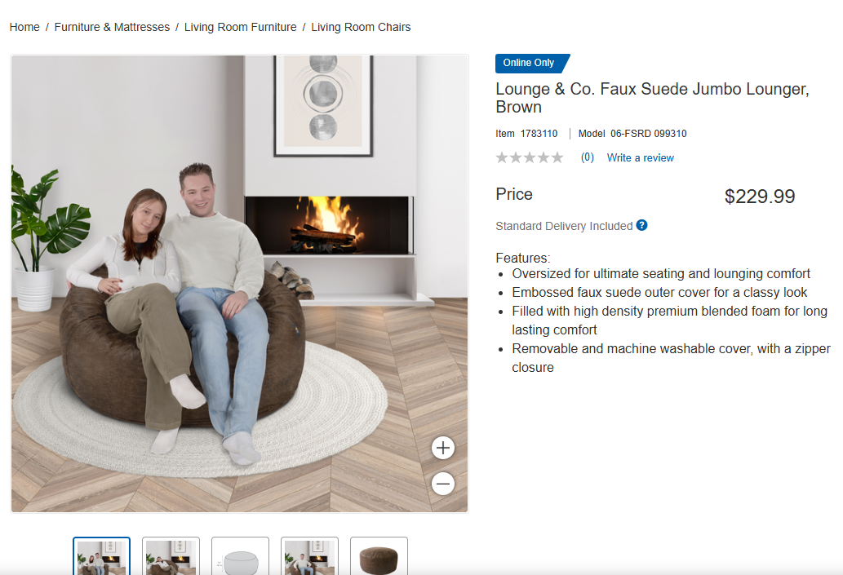
Task: Open Living Room Chairs breadcrumb
Action: tap(361, 27)
